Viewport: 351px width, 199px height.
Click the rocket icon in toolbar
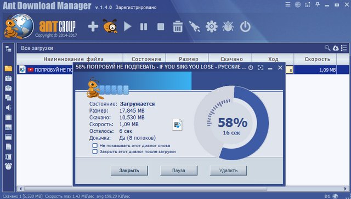[x=194, y=27]
